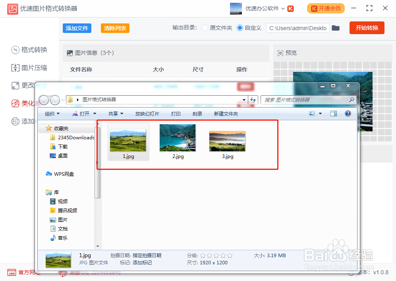Open the 共享 menu
This screenshot has height=281, width=396.
116,114
